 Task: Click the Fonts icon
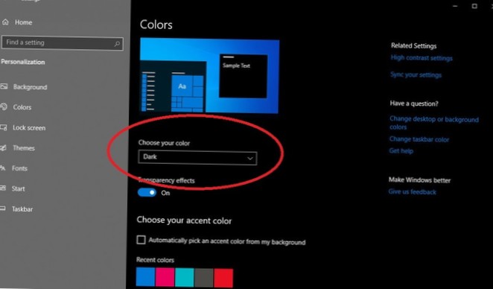click(3, 168)
